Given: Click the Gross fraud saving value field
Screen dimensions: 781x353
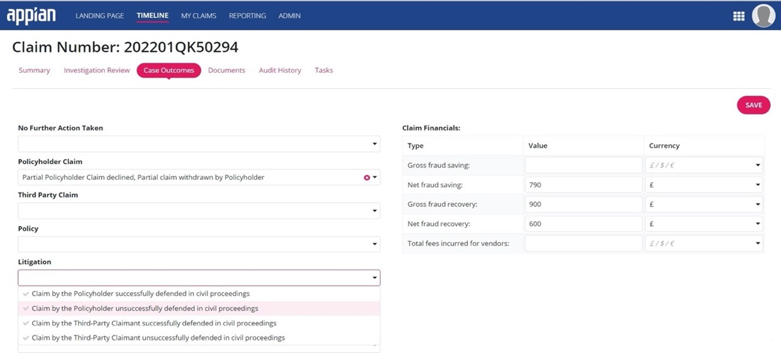Looking at the screenshot, I should pos(583,165).
